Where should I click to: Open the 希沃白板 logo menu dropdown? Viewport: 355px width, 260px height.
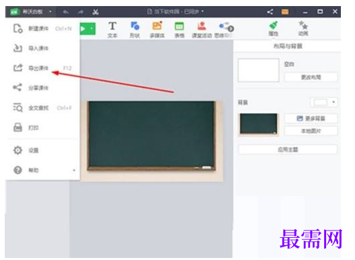50,11
